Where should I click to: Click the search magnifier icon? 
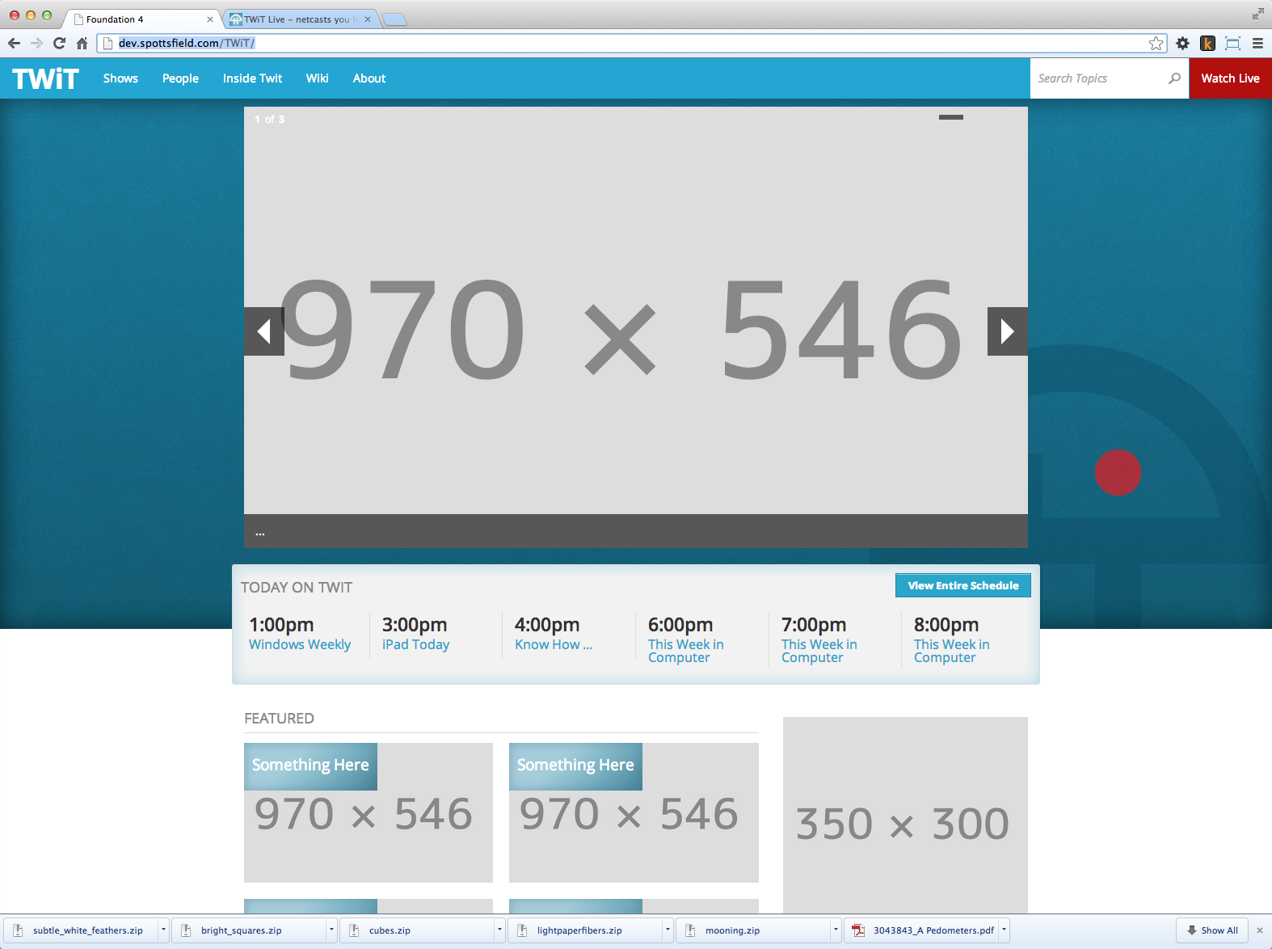point(1174,78)
